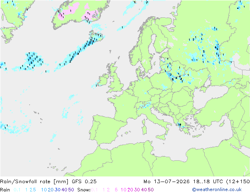Click the "Snow:" legend label
Viewport: 250px width, 193px height.
click(84, 190)
